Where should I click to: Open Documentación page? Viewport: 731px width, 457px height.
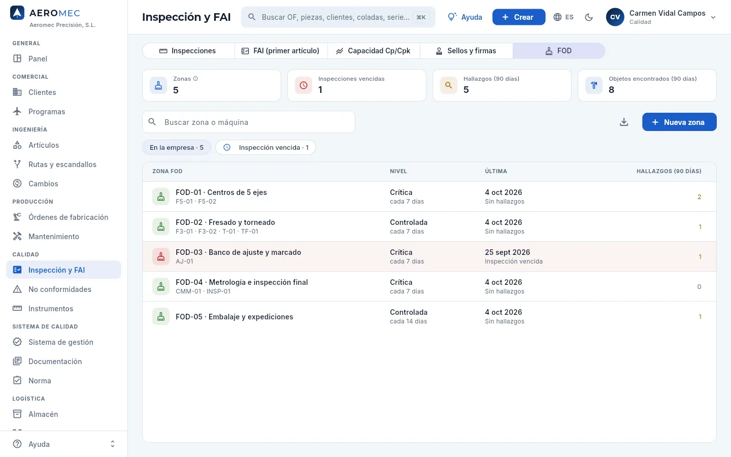pos(63,362)
